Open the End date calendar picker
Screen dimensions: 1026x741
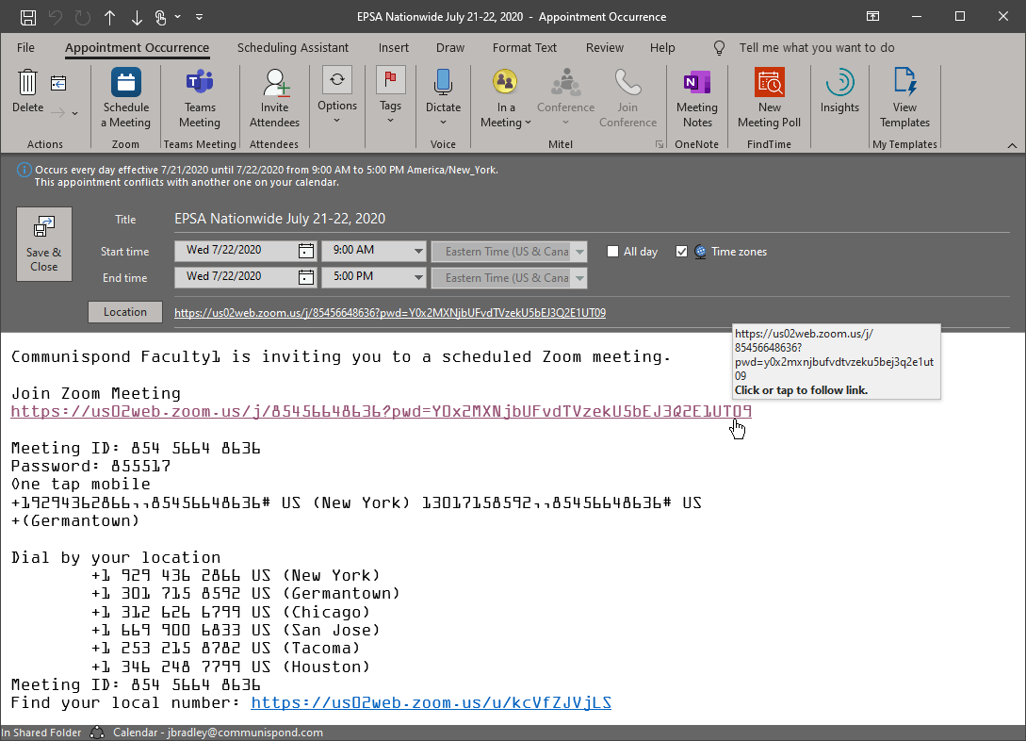305,277
